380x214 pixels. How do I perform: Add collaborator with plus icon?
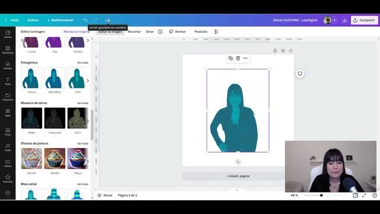(x=334, y=20)
